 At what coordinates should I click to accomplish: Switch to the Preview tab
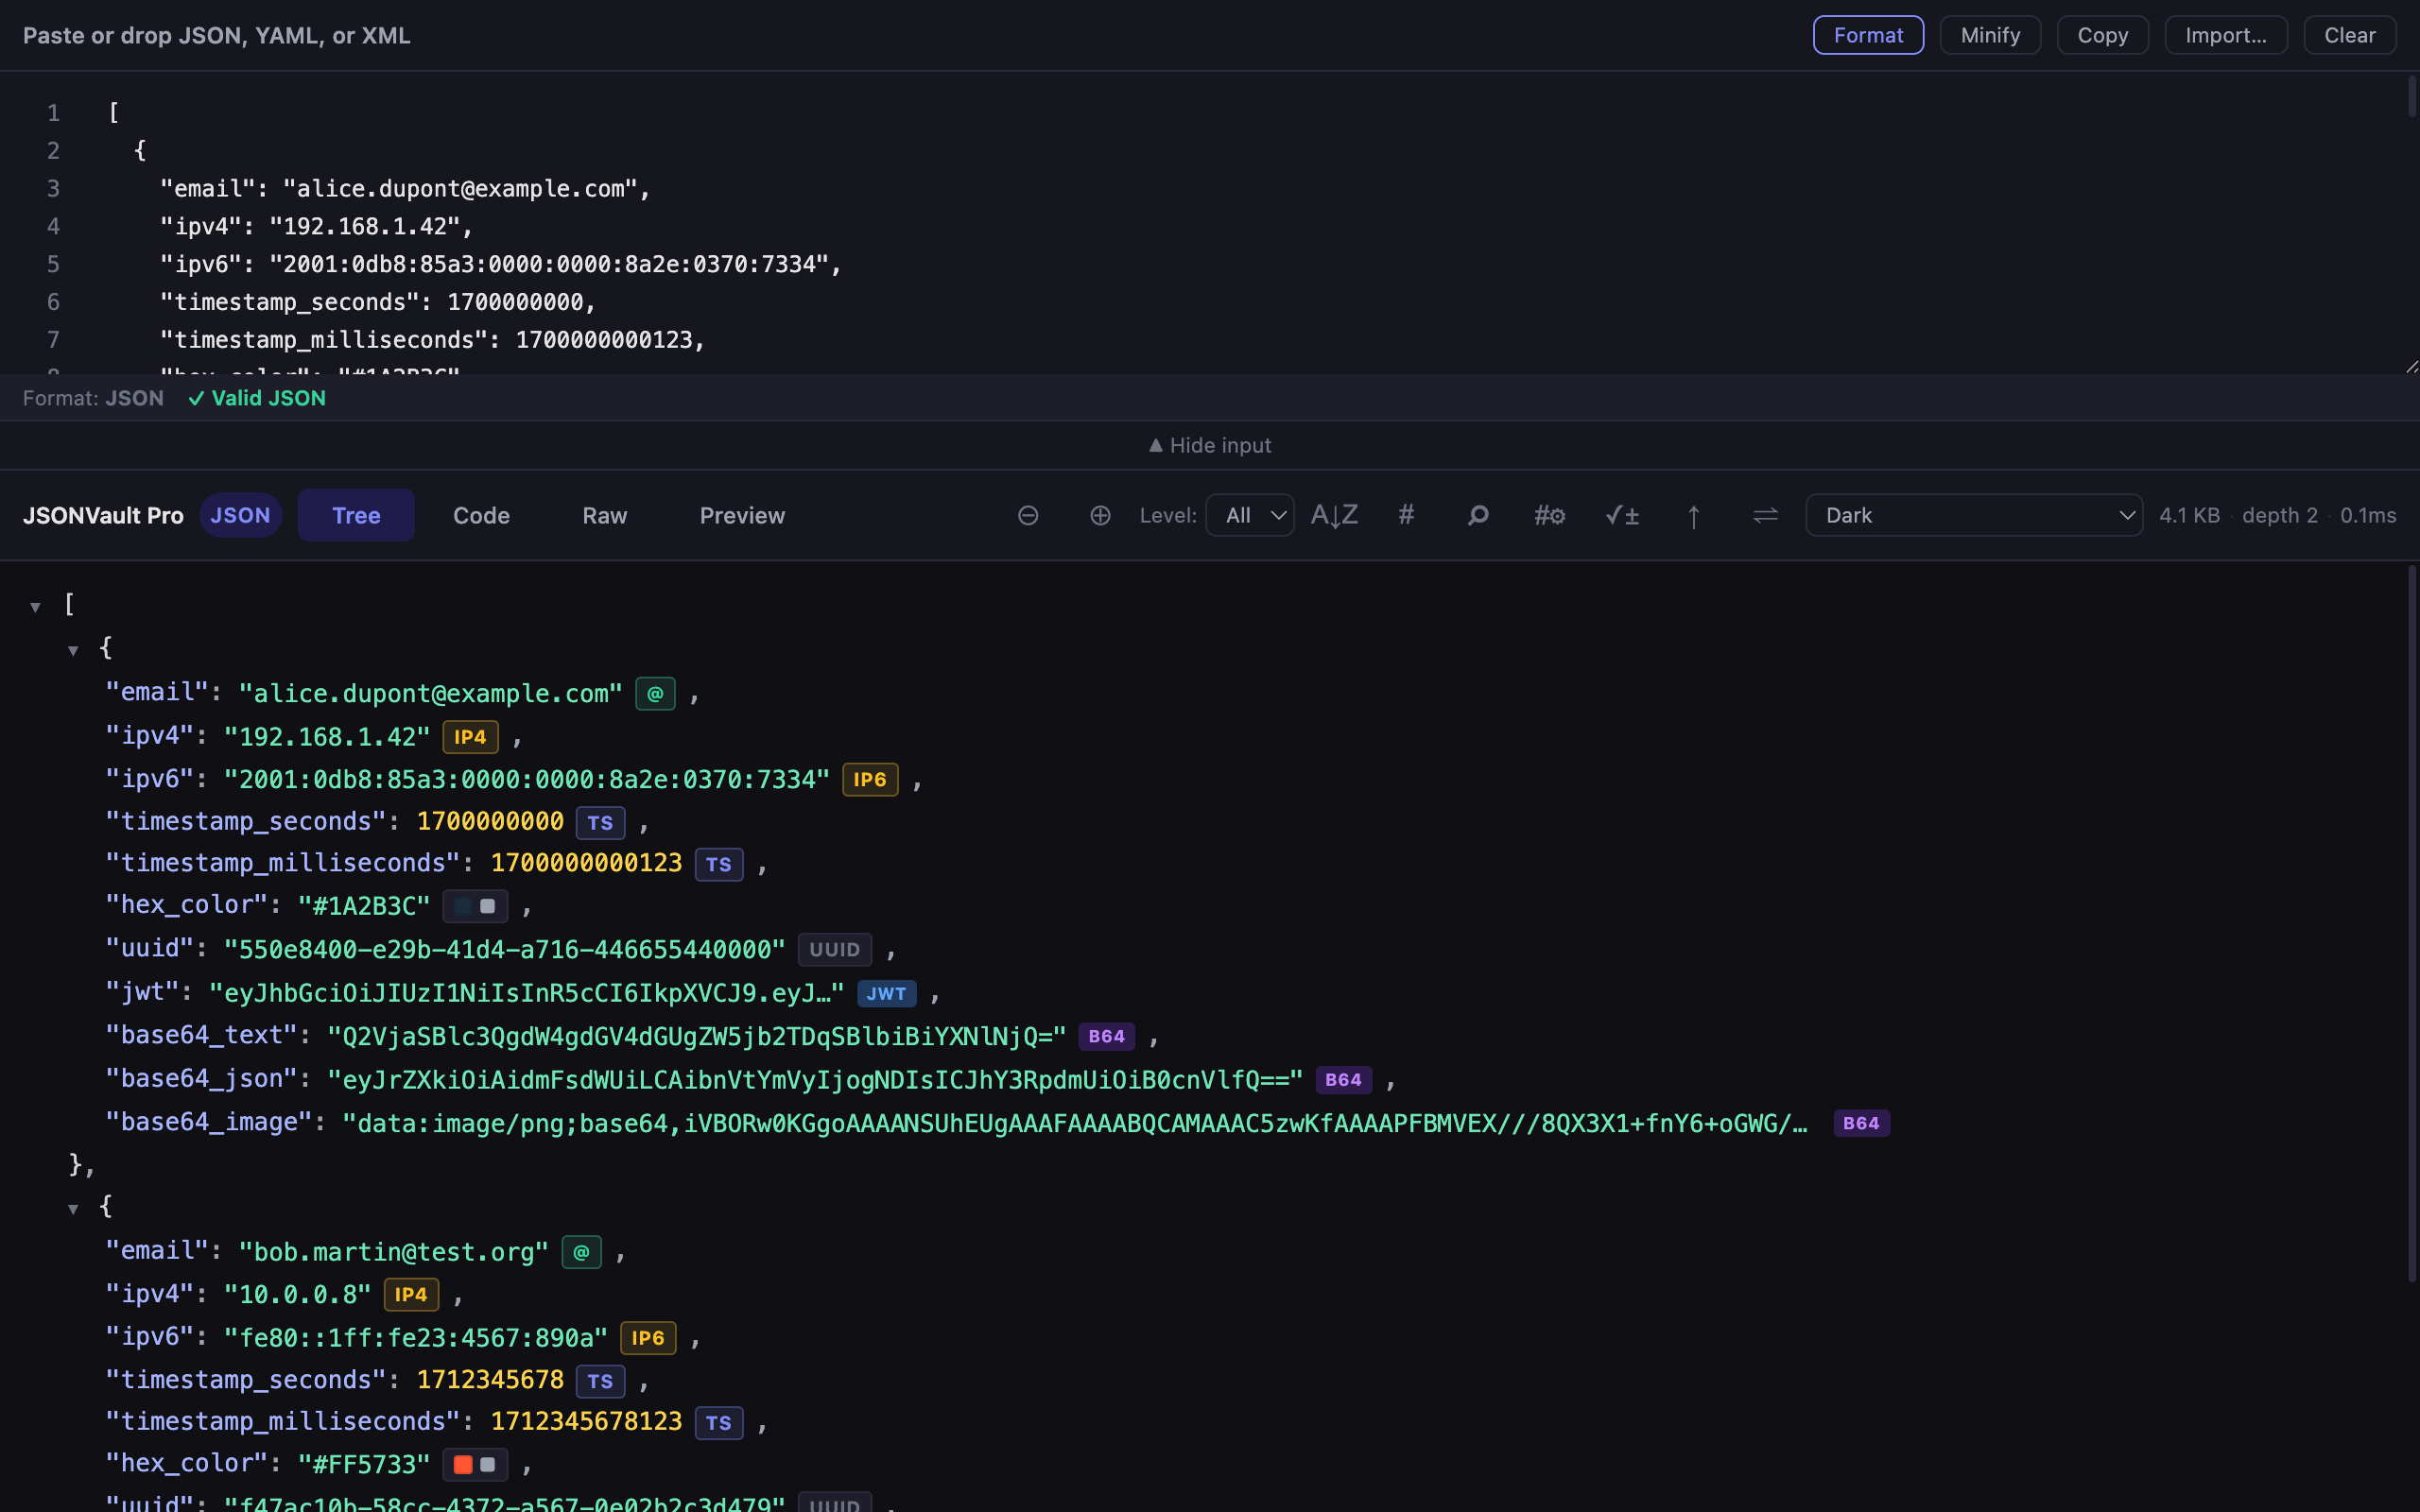[742, 515]
